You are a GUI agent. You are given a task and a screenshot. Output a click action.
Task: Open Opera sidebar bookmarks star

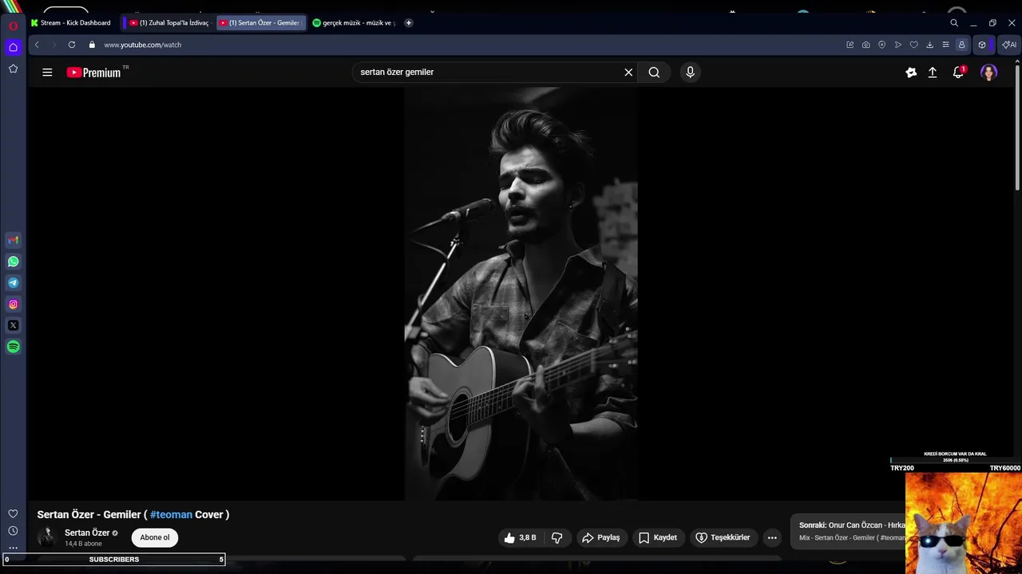[x=13, y=69]
